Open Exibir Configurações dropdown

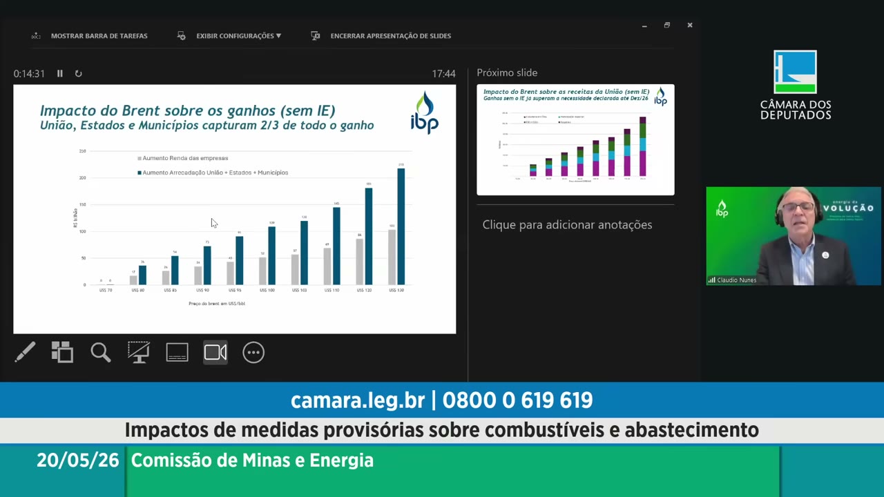click(x=238, y=36)
